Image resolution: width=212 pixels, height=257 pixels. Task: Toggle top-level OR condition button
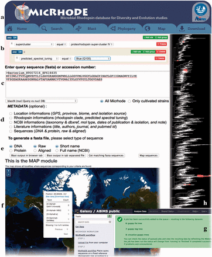coord(15,38)
